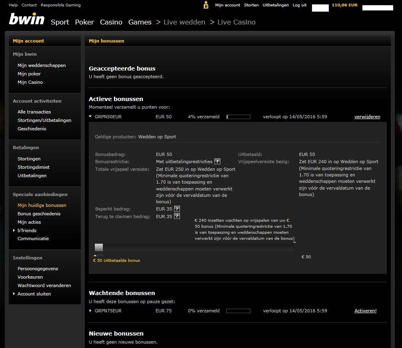402x348 pixels.
Task: Expand the GRPN75EUR bonus details
Action: tap(90, 310)
